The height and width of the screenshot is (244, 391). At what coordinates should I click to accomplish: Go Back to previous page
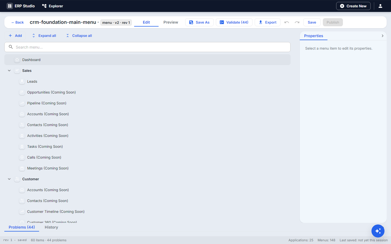click(x=17, y=22)
